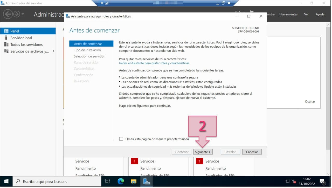This screenshot has width=332, height=188.
Task: Open the Herramientas menu
Action: (288, 14)
